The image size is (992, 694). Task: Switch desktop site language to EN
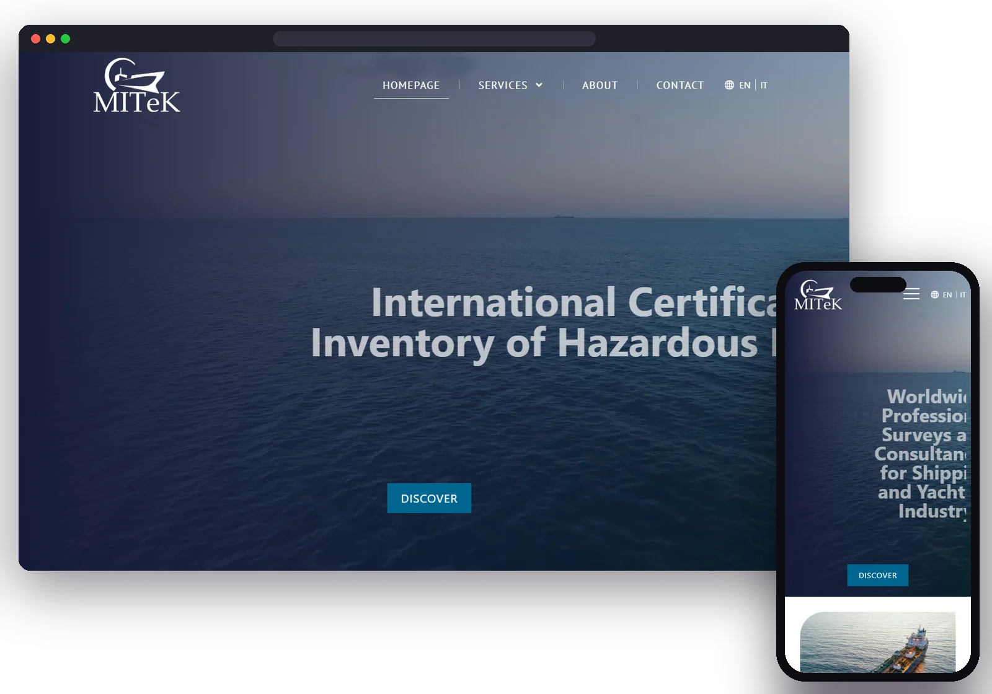pyautogui.click(x=745, y=86)
